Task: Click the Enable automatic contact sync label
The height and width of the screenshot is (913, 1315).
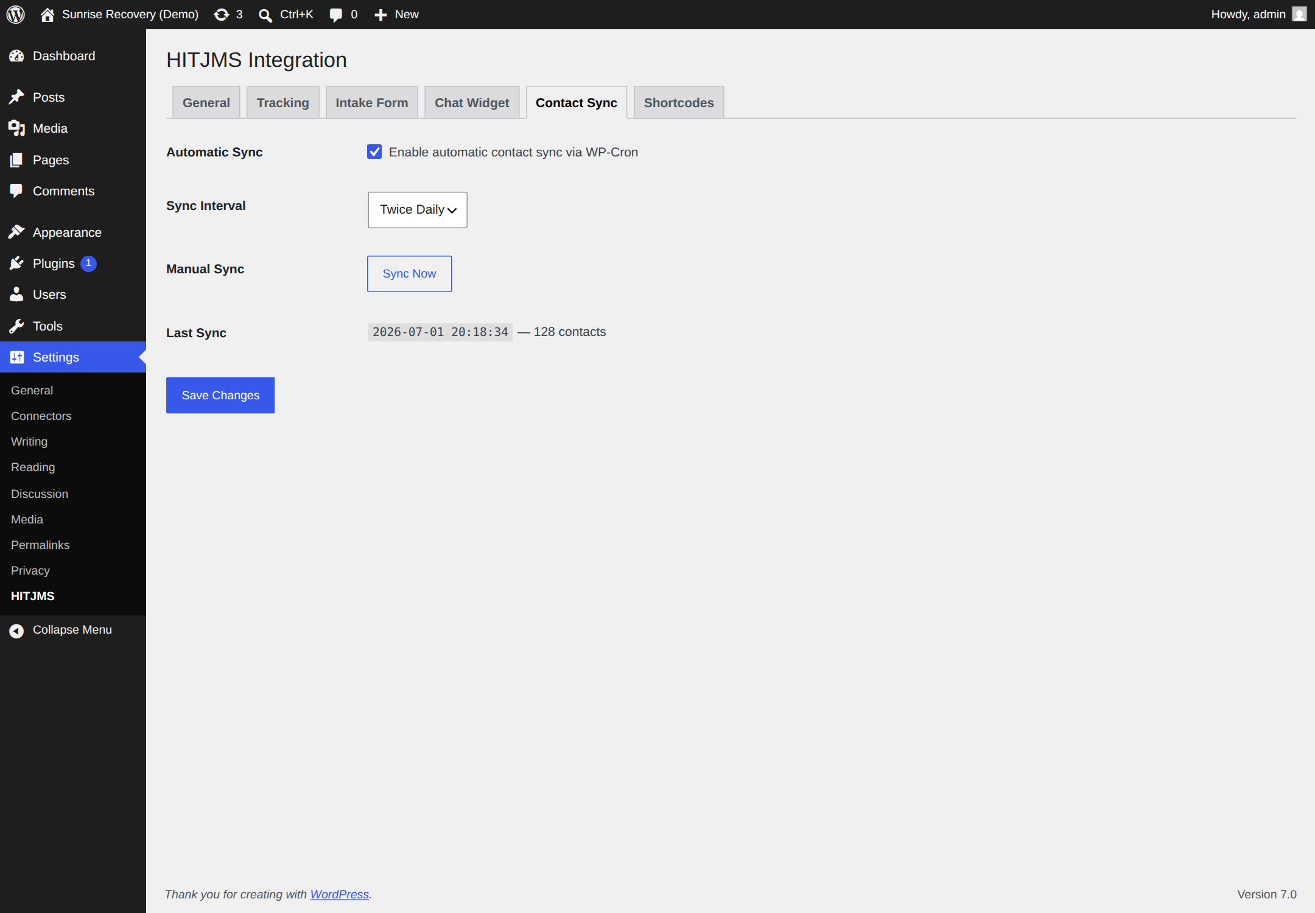Action: 513,152
